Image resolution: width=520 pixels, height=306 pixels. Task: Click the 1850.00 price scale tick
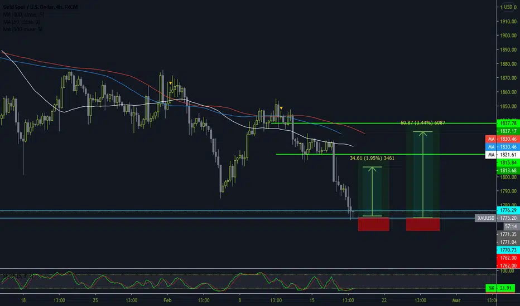click(x=508, y=106)
